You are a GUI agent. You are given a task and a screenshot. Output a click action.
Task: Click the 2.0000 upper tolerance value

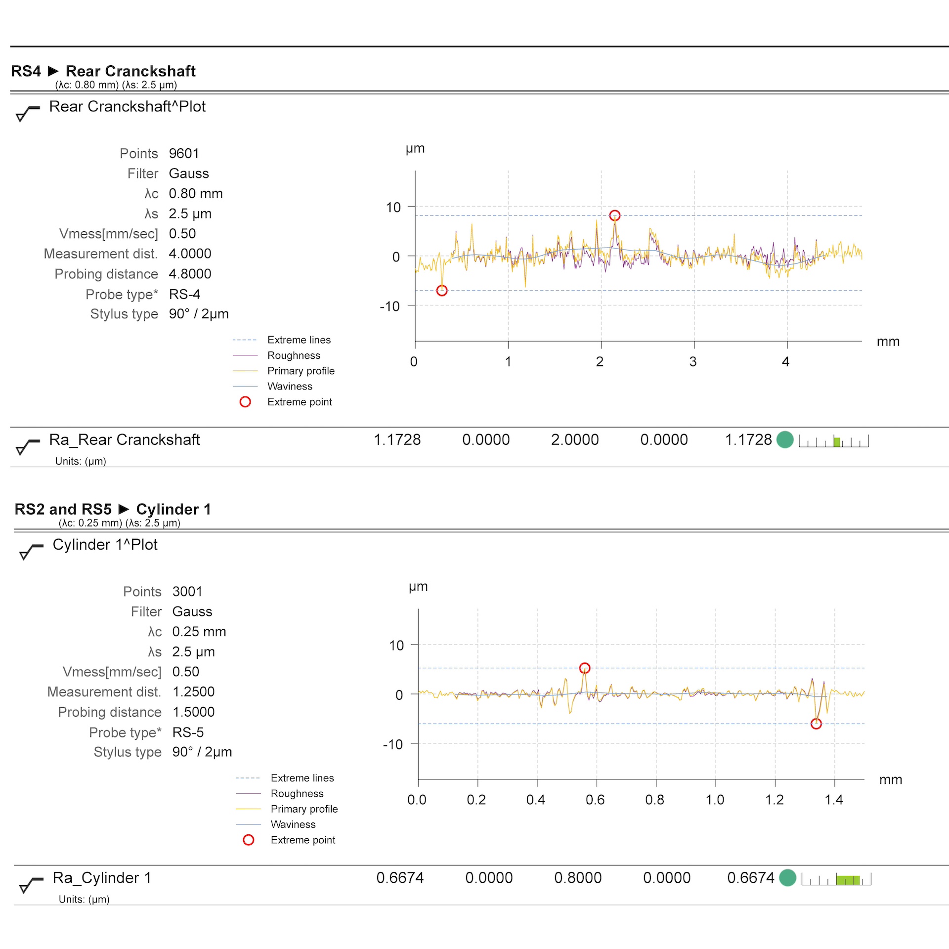[574, 439]
